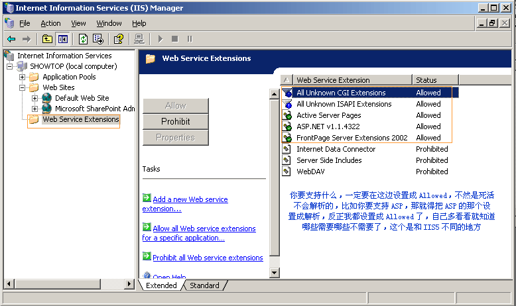
Task: Toggle the Show/Hide Console Tree icon
Action: click(62, 39)
